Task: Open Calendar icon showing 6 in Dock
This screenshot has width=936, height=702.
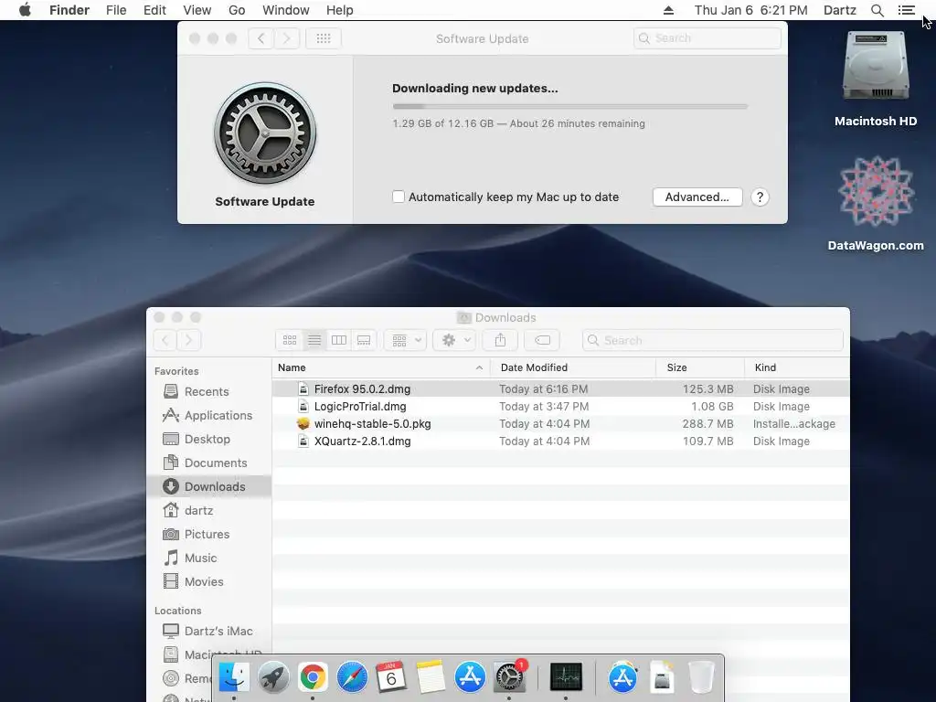Action: (x=391, y=677)
